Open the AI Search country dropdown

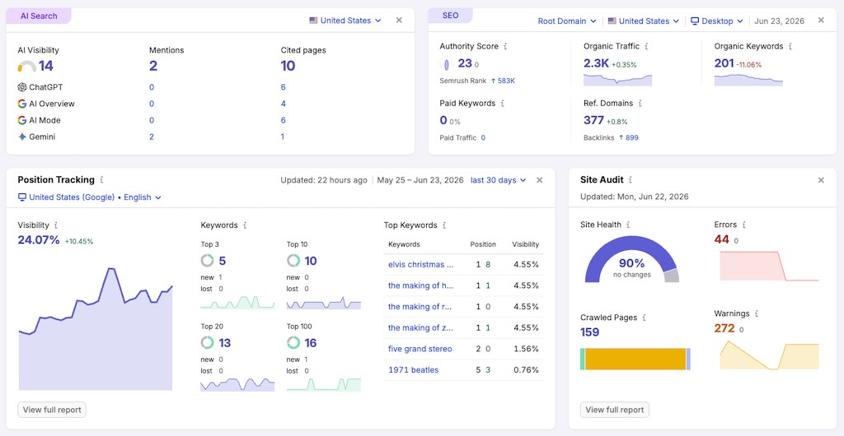(345, 21)
